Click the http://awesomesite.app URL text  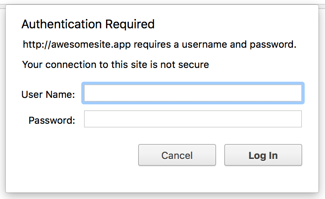(76, 44)
